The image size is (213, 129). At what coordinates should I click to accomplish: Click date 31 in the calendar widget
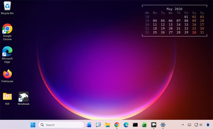click(x=202, y=32)
